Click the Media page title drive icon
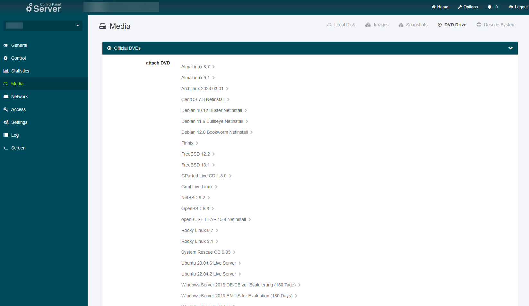 pyautogui.click(x=103, y=26)
